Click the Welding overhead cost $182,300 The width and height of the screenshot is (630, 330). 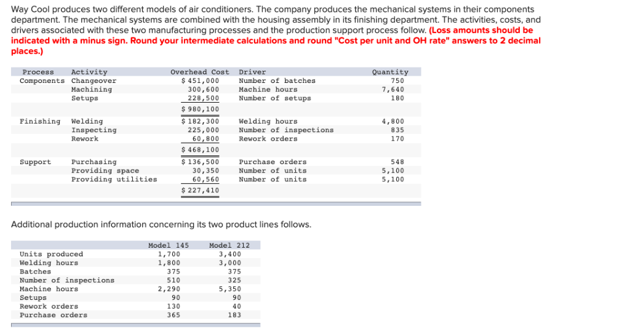200,121
